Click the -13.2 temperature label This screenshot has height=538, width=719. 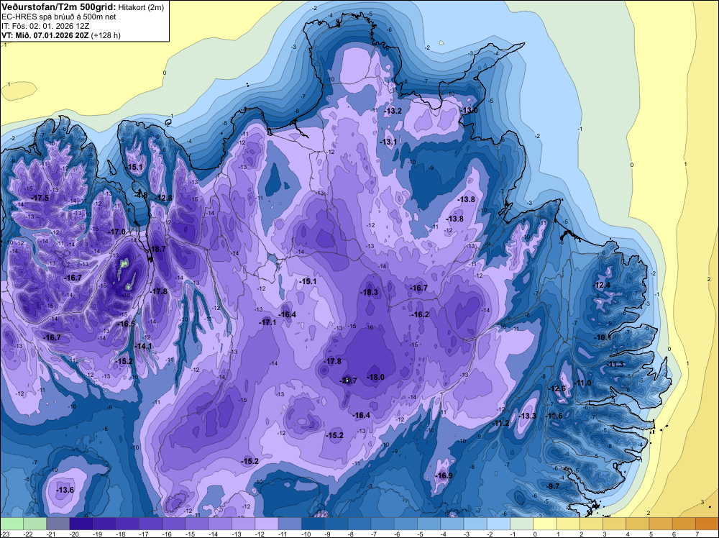(393, 111)
